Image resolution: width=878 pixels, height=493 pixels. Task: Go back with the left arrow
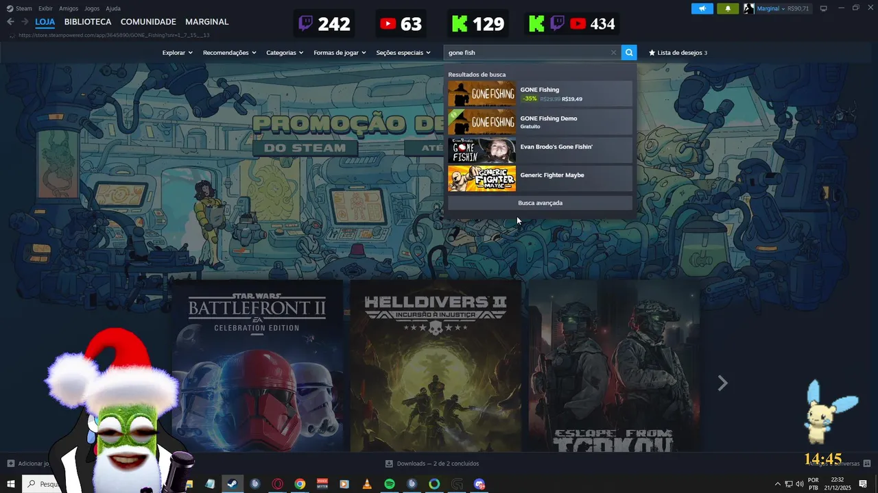(10, 22)
